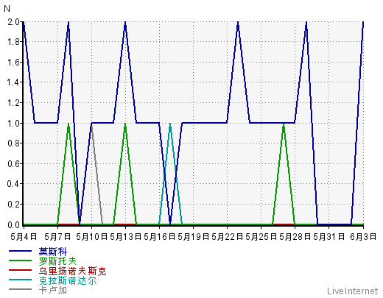383x298 pixels.
Task: Click the 1.0 value on Y axis
Action: coord(13,123)
